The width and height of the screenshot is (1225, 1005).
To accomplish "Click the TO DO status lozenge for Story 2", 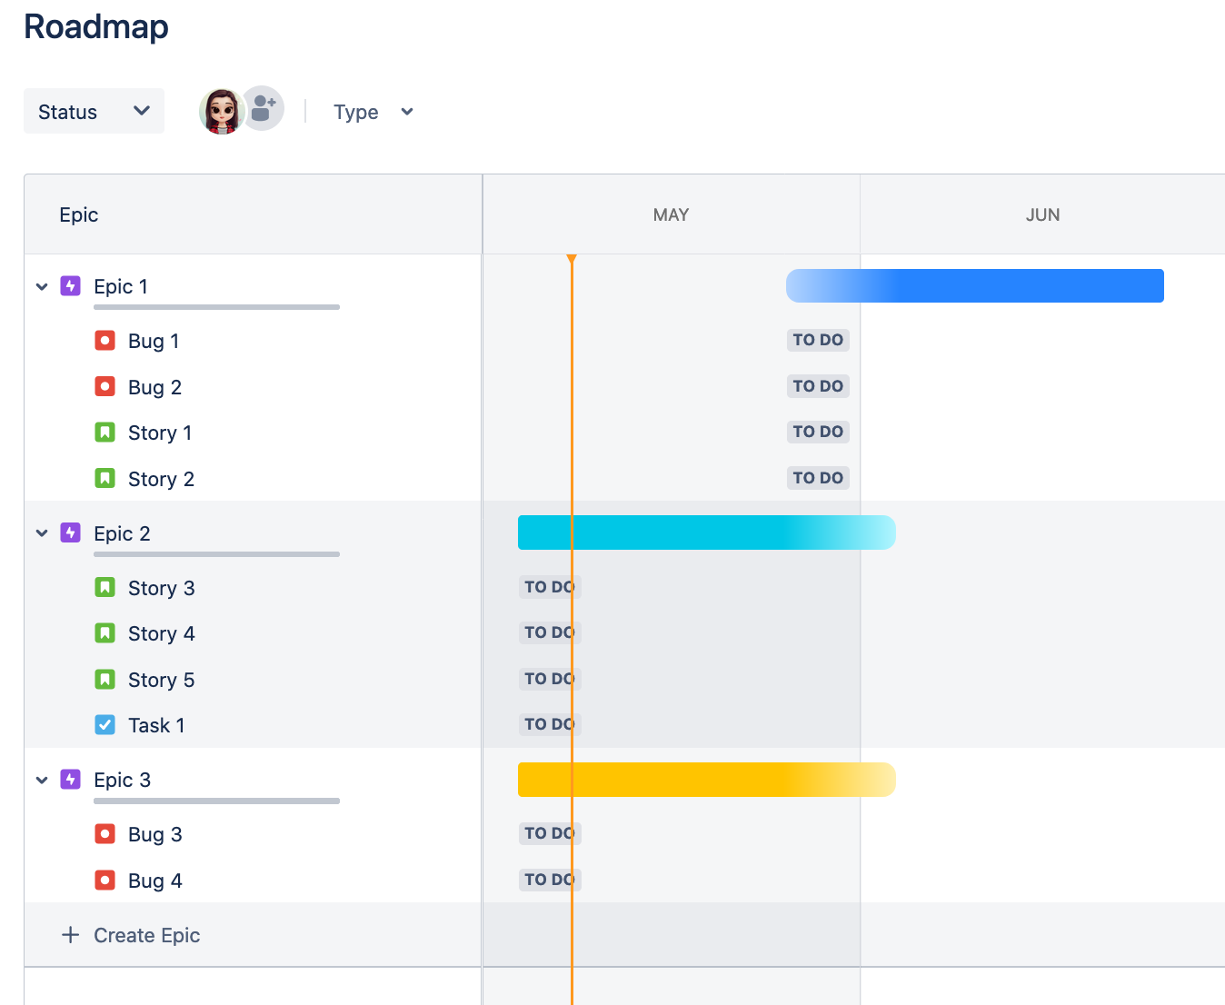I will point(817,477).
